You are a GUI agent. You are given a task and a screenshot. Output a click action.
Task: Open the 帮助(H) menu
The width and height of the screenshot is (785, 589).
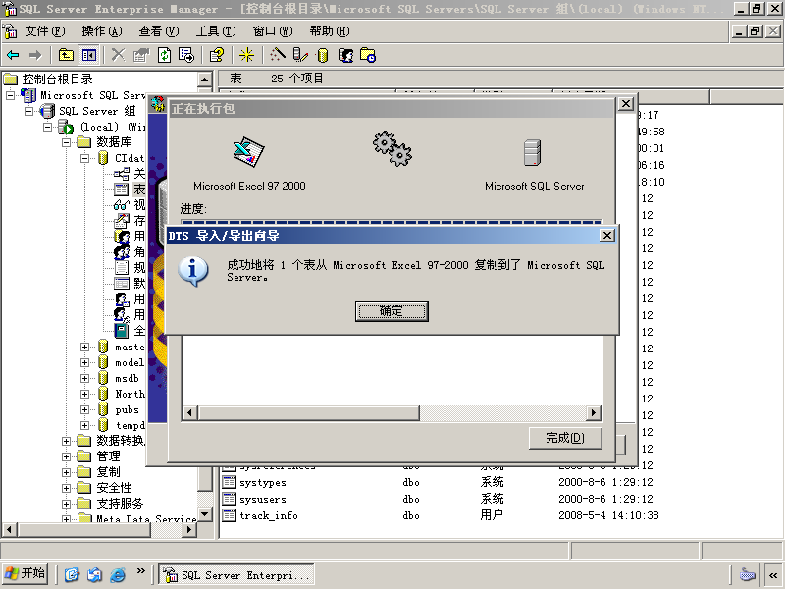(330, 31)
